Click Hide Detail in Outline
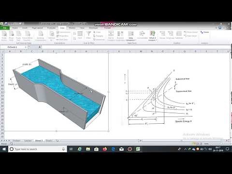Screen dimensions: 232x174 pyautogui.click(x=190, y=36)
